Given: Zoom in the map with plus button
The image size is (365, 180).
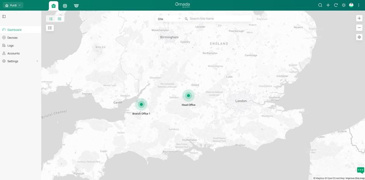Looking at the screenshot, I should pos(359,19).
